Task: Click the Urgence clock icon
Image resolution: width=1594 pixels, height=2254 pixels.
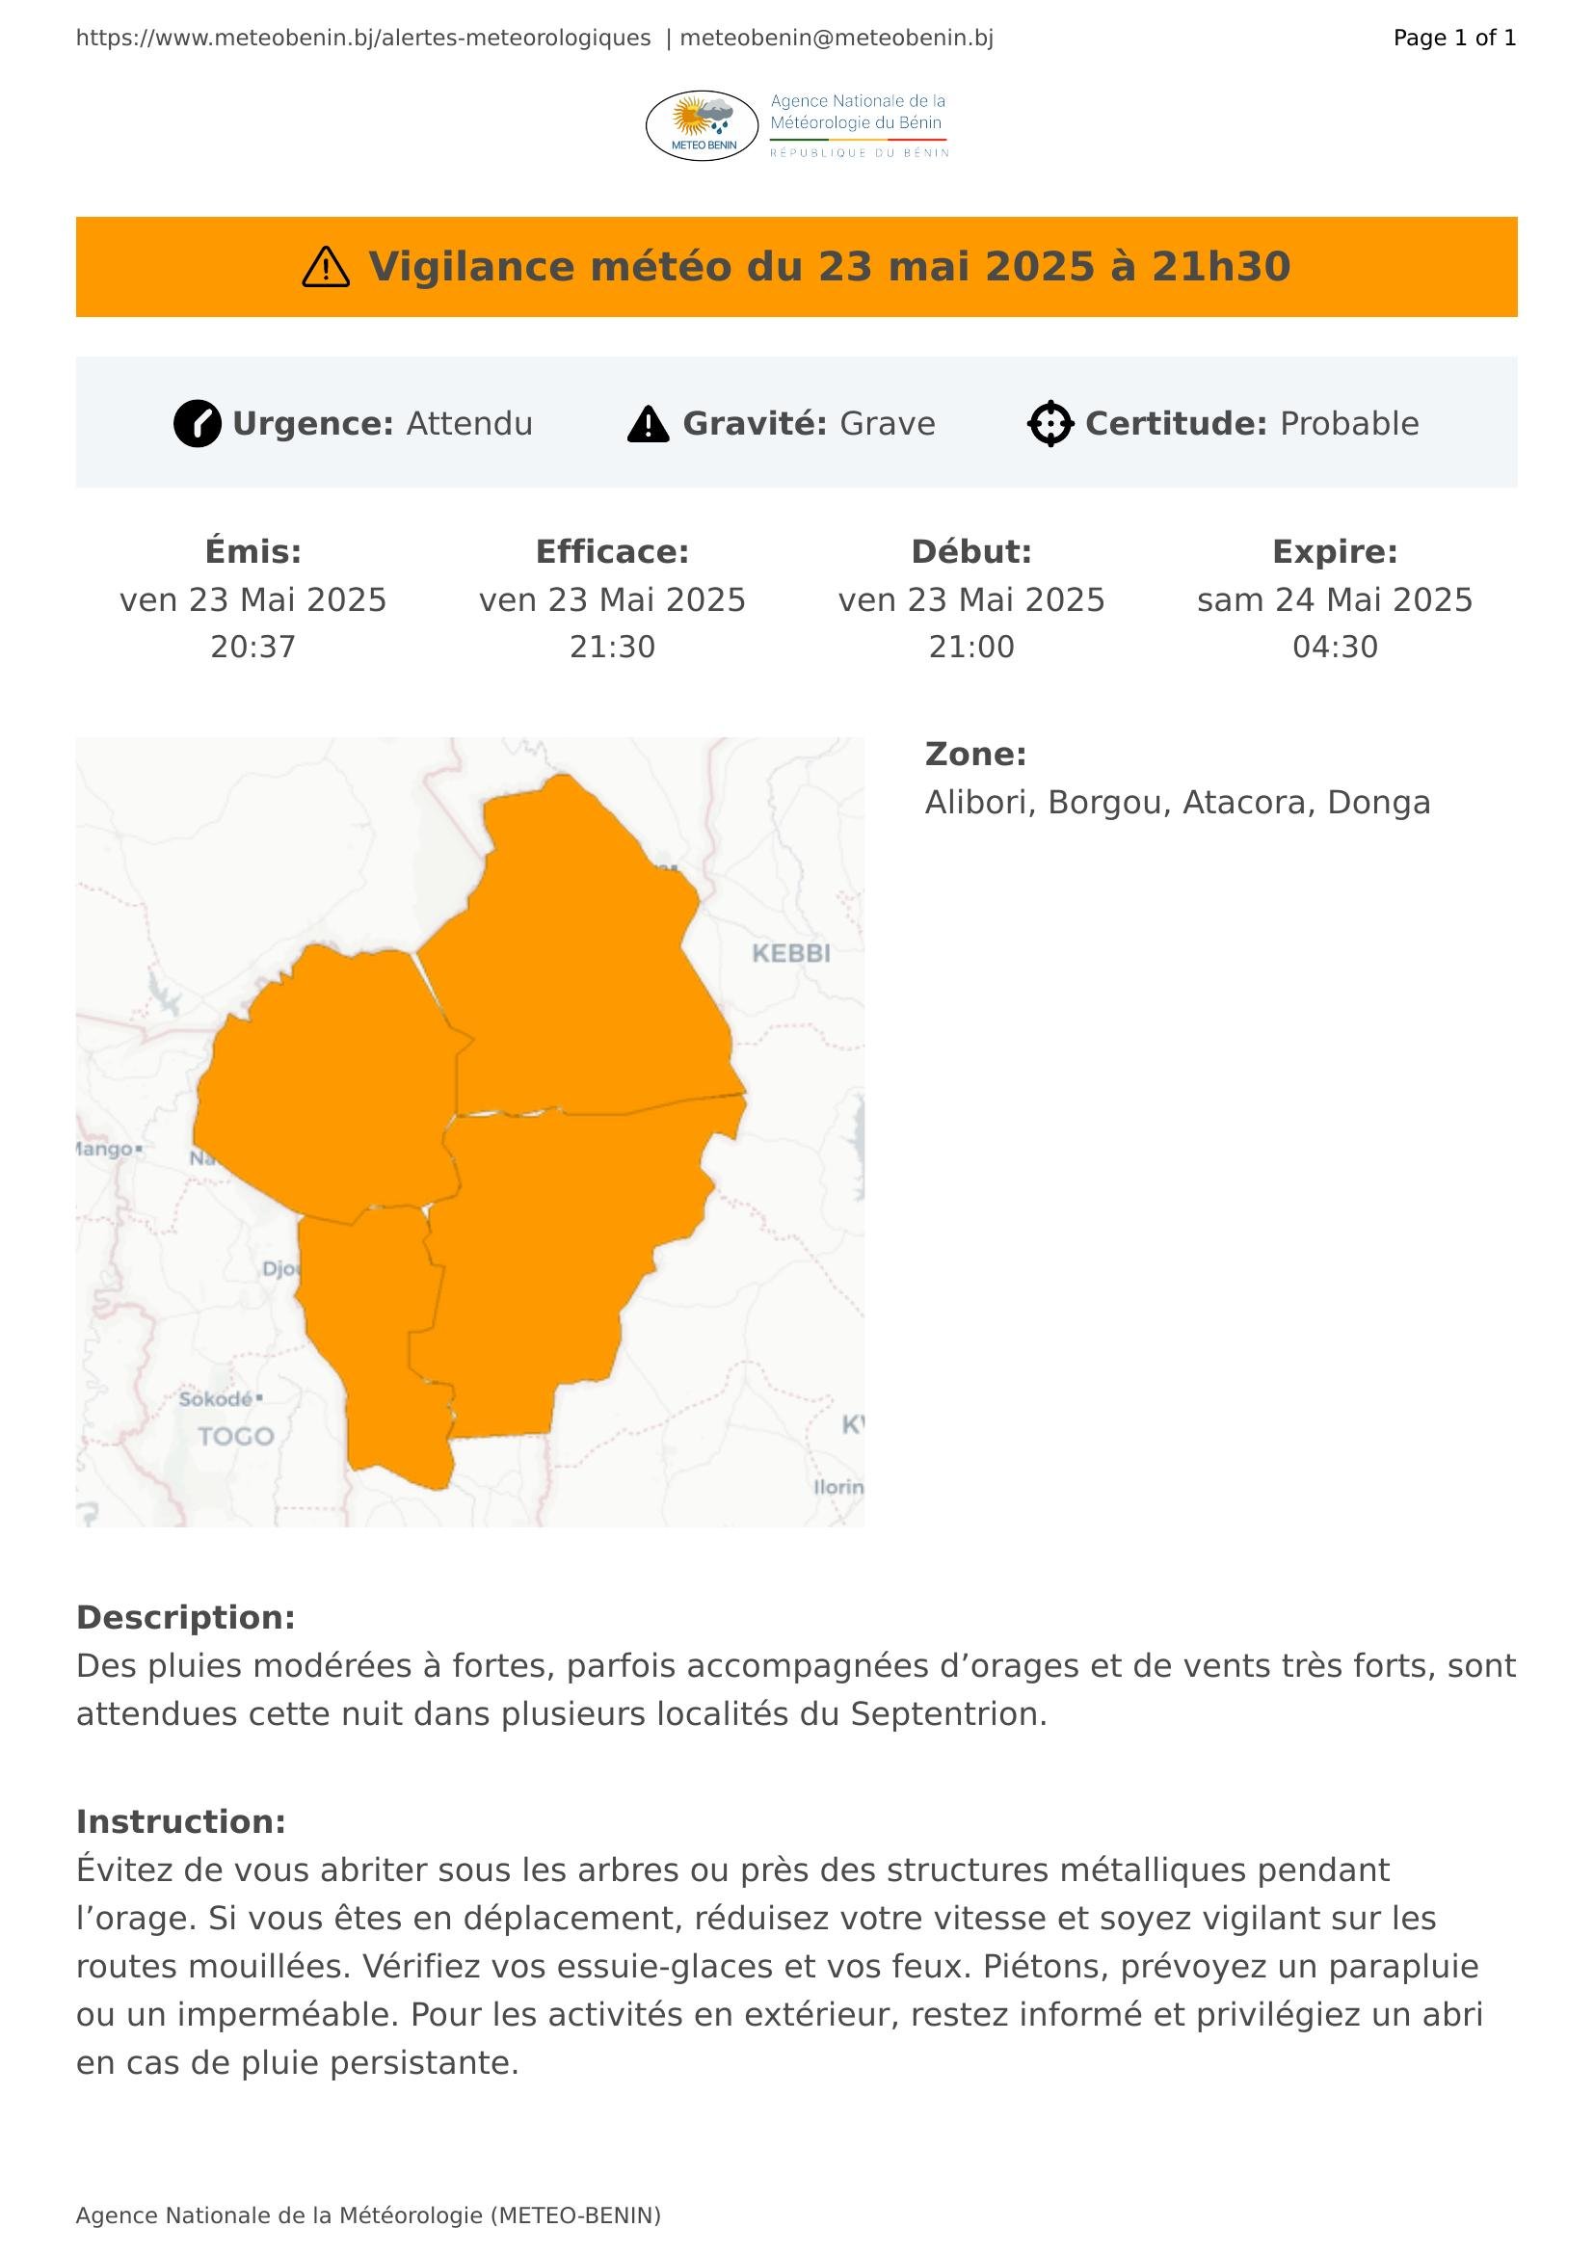Action: click(198, 424)
